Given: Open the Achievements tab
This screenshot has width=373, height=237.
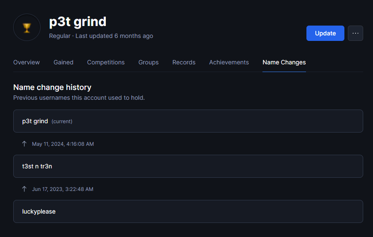Looking at the screenshot, I should click(229, 62).
